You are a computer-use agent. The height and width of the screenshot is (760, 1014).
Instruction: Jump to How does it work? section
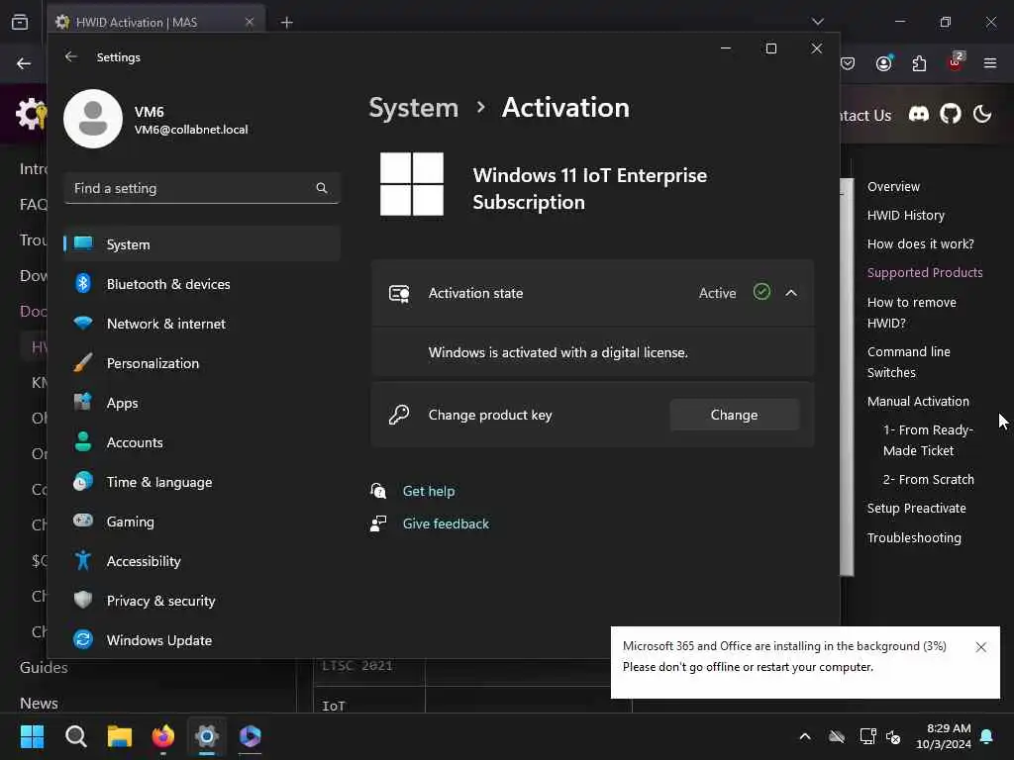coord(920,243)
